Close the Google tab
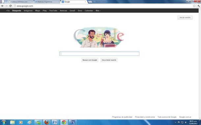 (85, 2)
